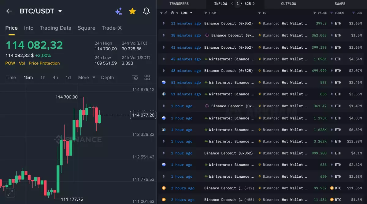Click the Price Protection label
This screenshot has width=367, height=204.
(x=44, y=63)
